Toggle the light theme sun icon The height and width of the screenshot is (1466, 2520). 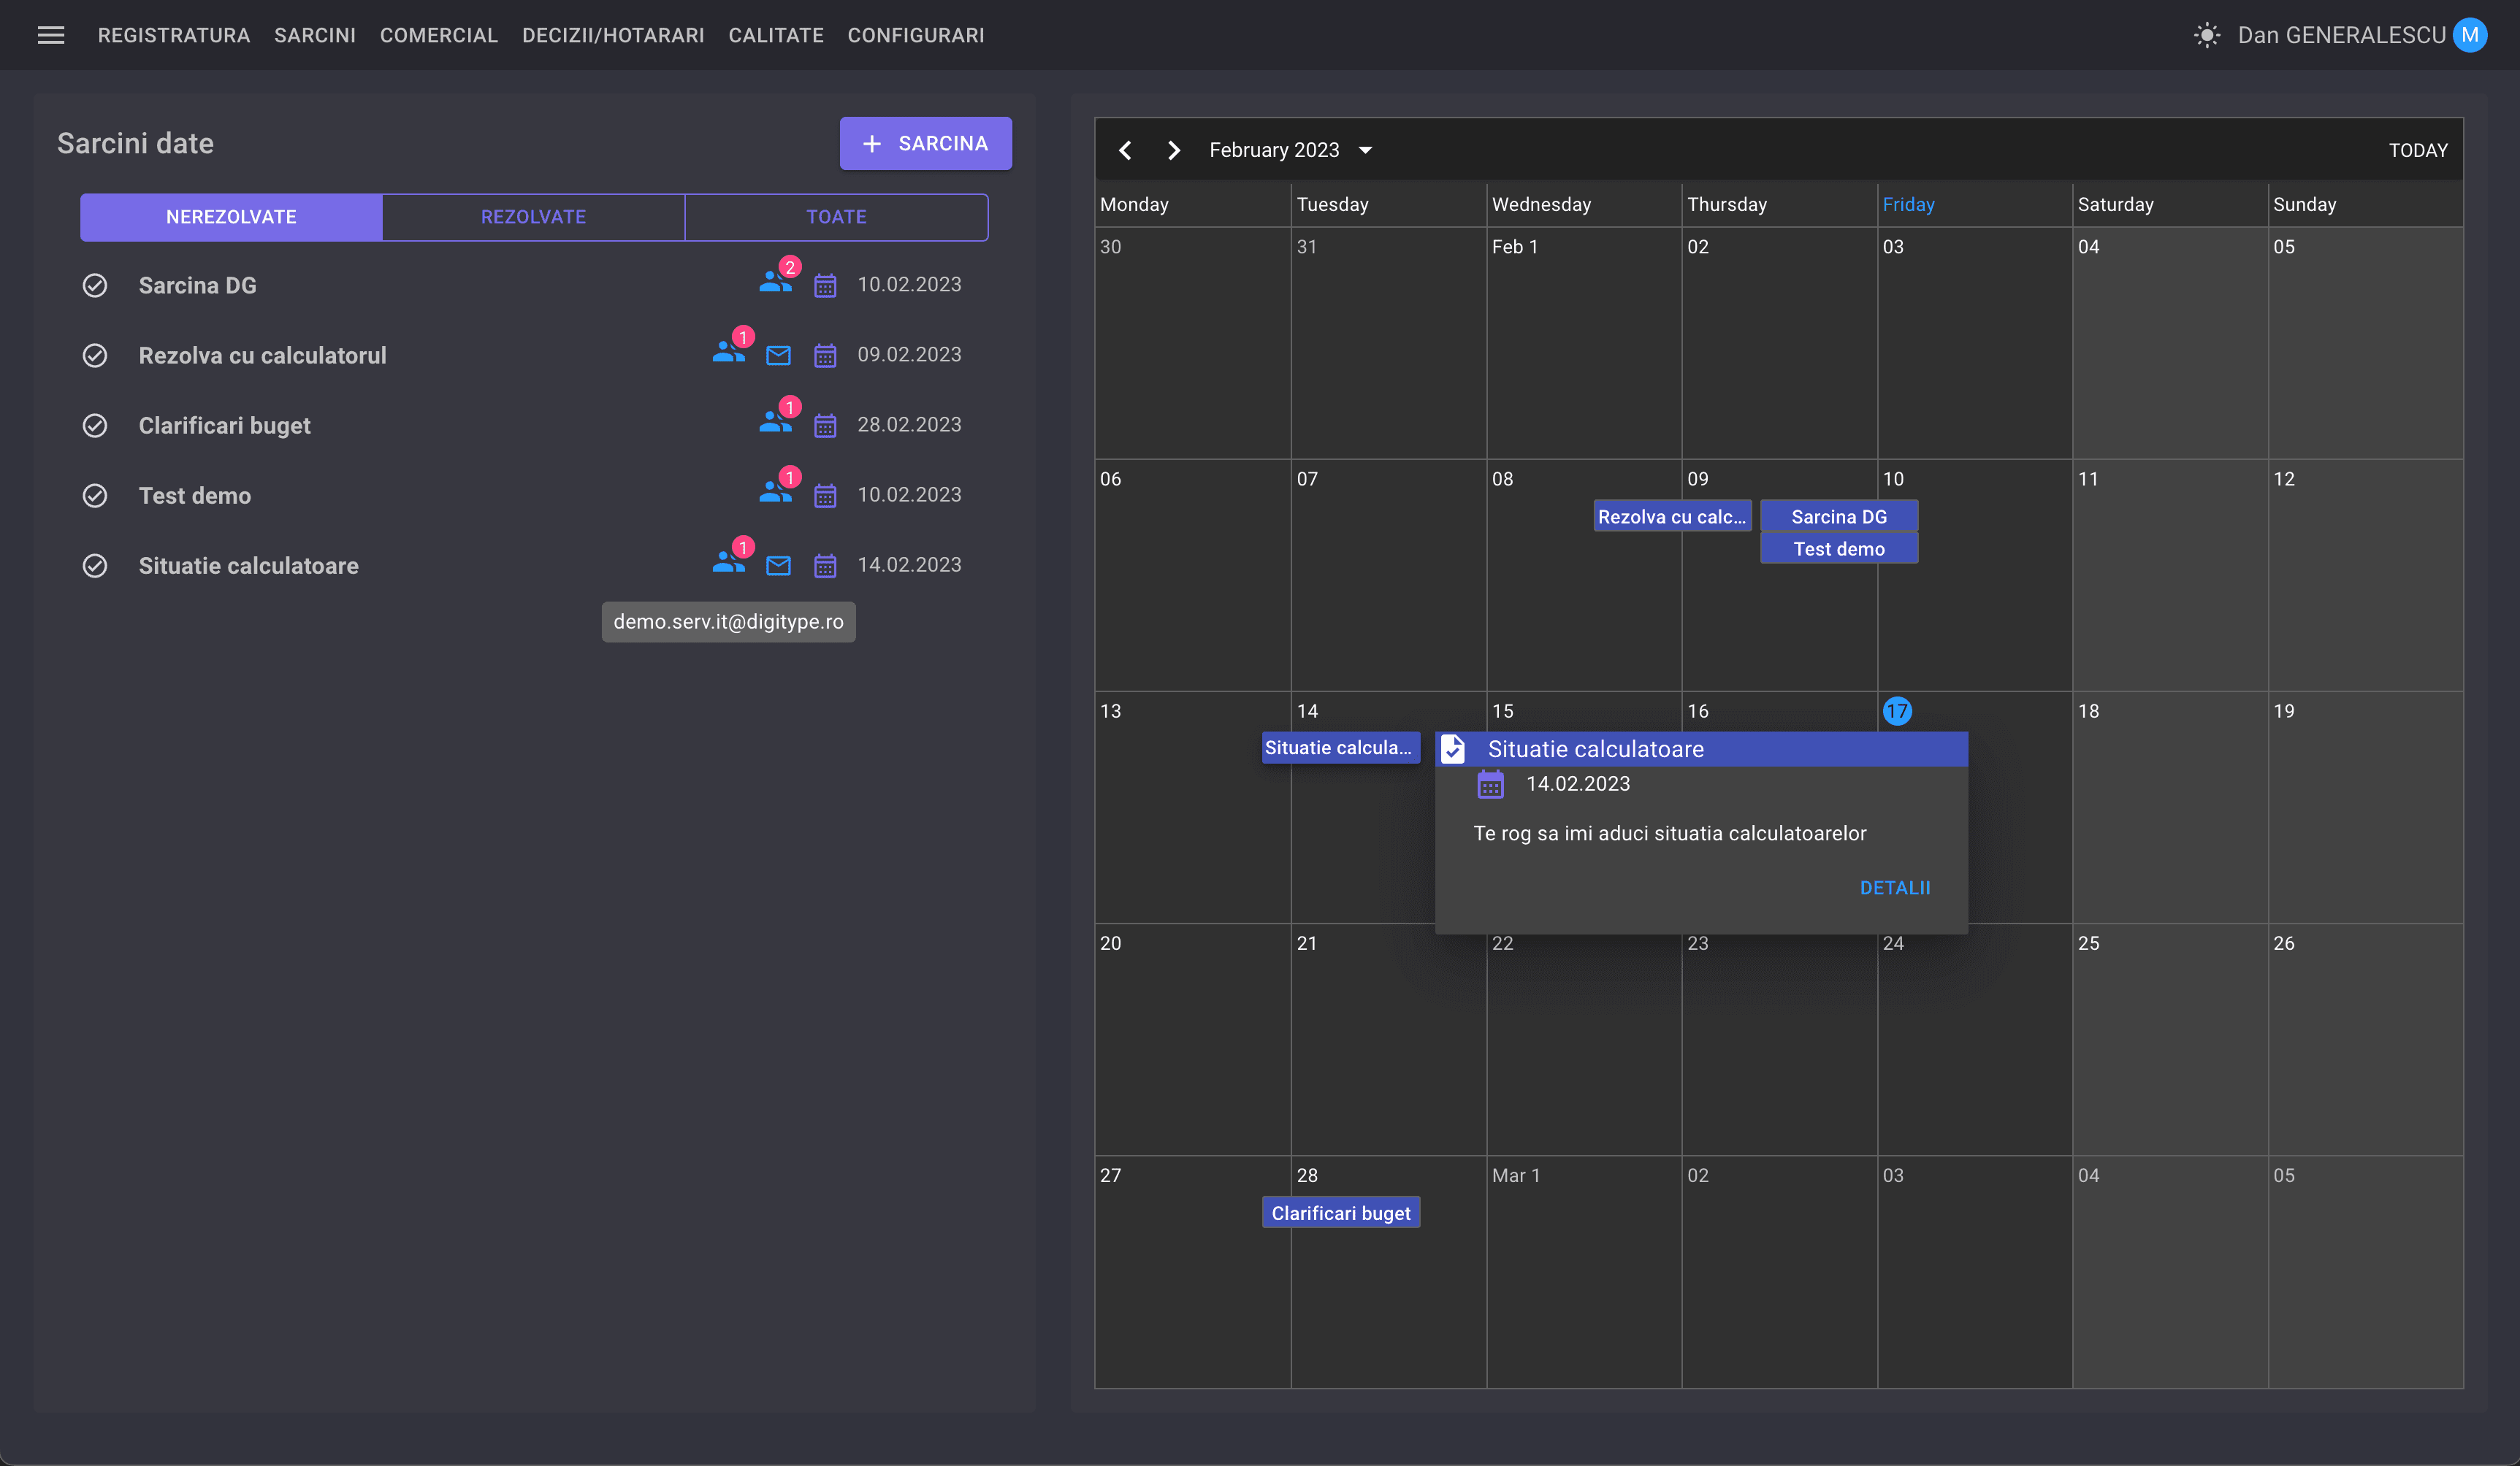click(2206, 34)
